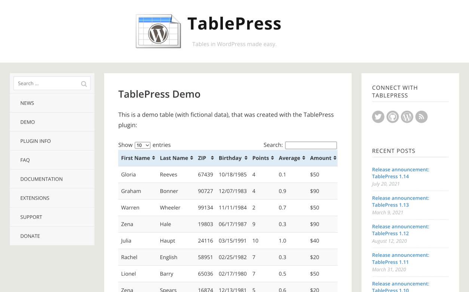Click the magnifying glass search icon
The image size is (469, 292).
coord(84,83)
